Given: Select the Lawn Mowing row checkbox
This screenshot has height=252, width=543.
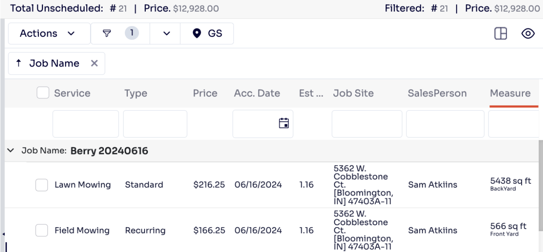Looking at the screenshot, I should 41,185.
